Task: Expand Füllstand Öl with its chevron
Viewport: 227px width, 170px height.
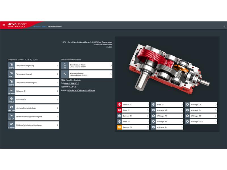Action: pos(57,91)
